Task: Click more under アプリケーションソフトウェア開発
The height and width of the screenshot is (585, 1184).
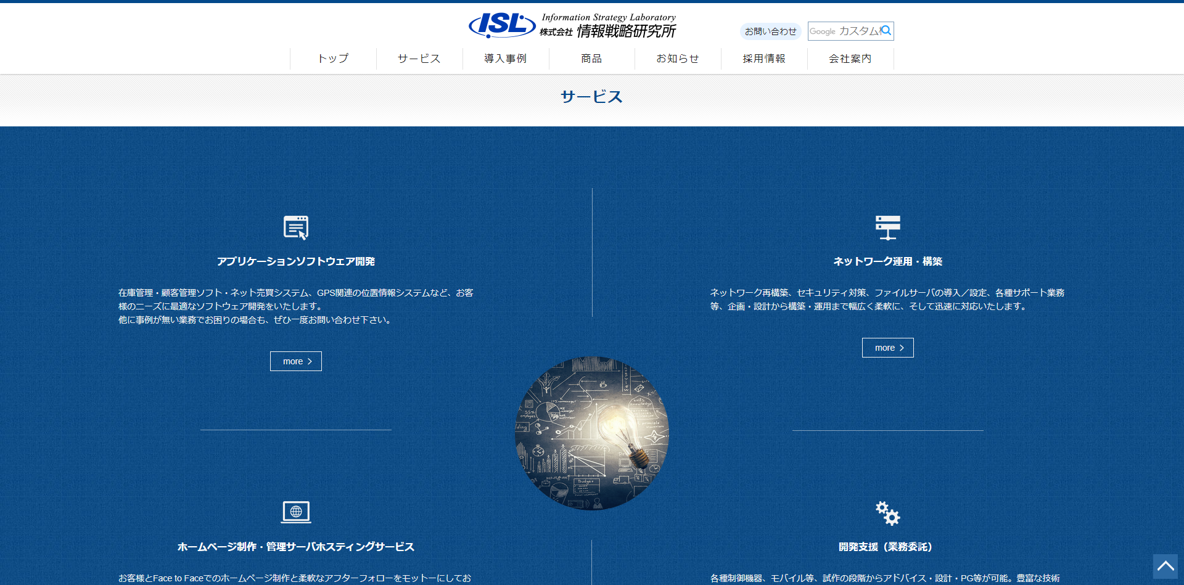Action: pos(295,361)
